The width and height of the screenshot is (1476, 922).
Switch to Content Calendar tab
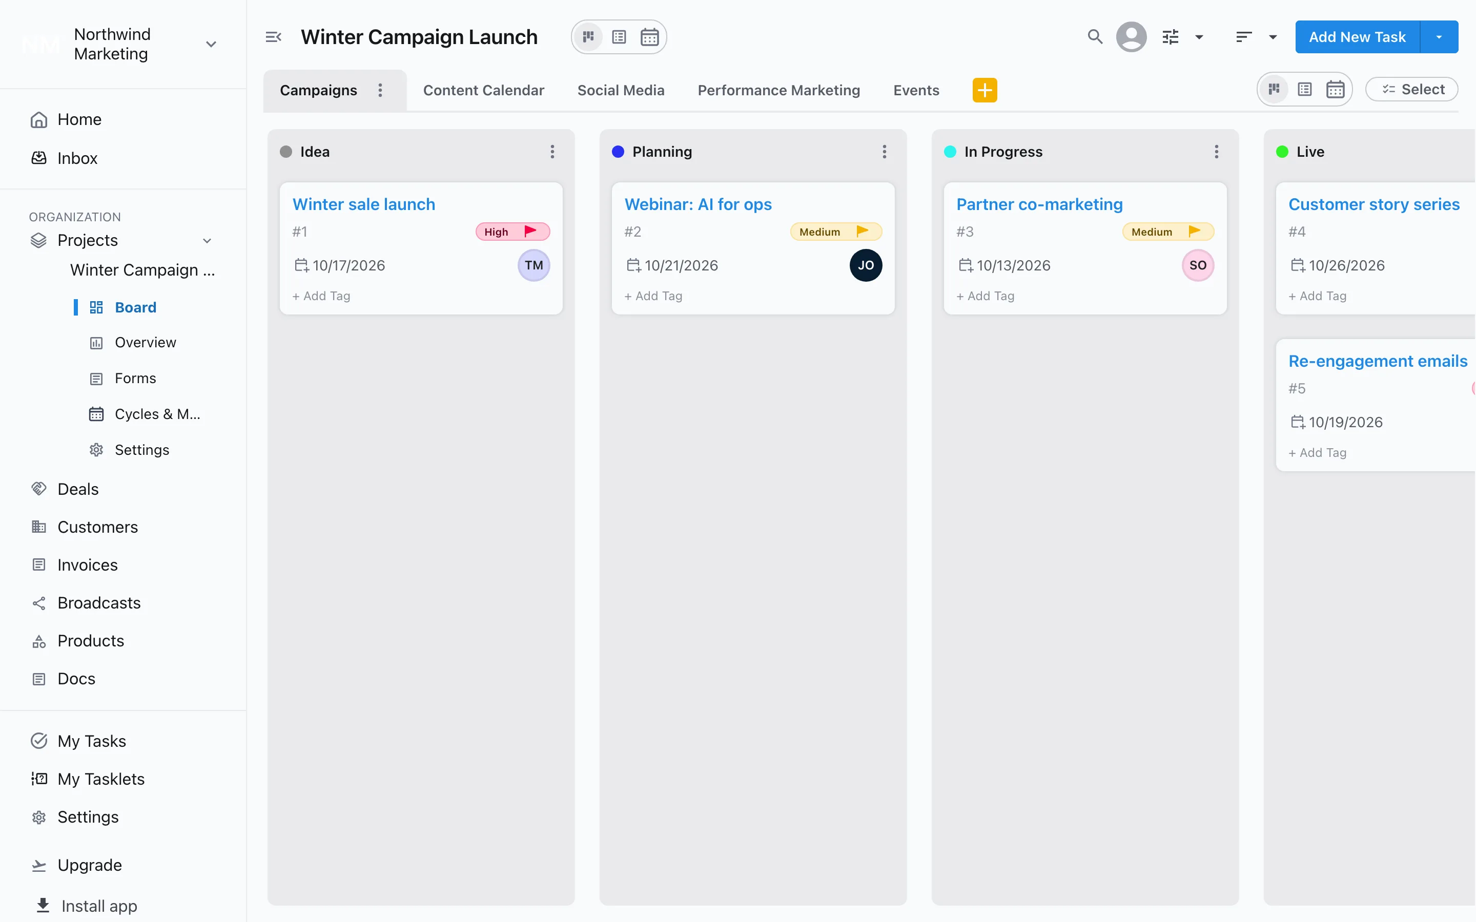coord(483,90)
